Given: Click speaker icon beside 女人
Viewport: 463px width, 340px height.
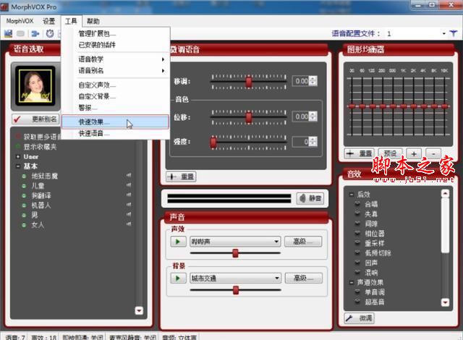Looking at the screenshot, I should [129, 224].
